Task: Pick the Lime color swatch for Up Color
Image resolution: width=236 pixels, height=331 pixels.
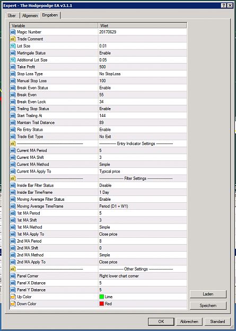Action: pyautogui.click(x=101, y=297)
